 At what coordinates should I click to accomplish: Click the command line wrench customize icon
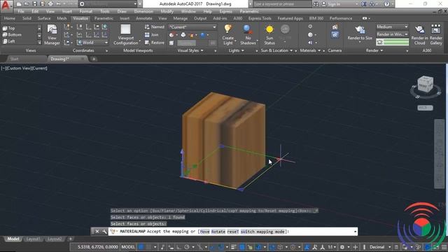pos(104,232)
